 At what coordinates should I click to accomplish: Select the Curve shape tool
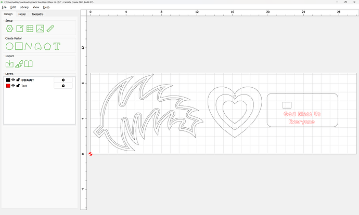[38, 46]
